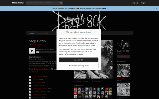Click the last supporter avatar in top row
The width and height of the screenshot is (159, 99).
[110, 89]
